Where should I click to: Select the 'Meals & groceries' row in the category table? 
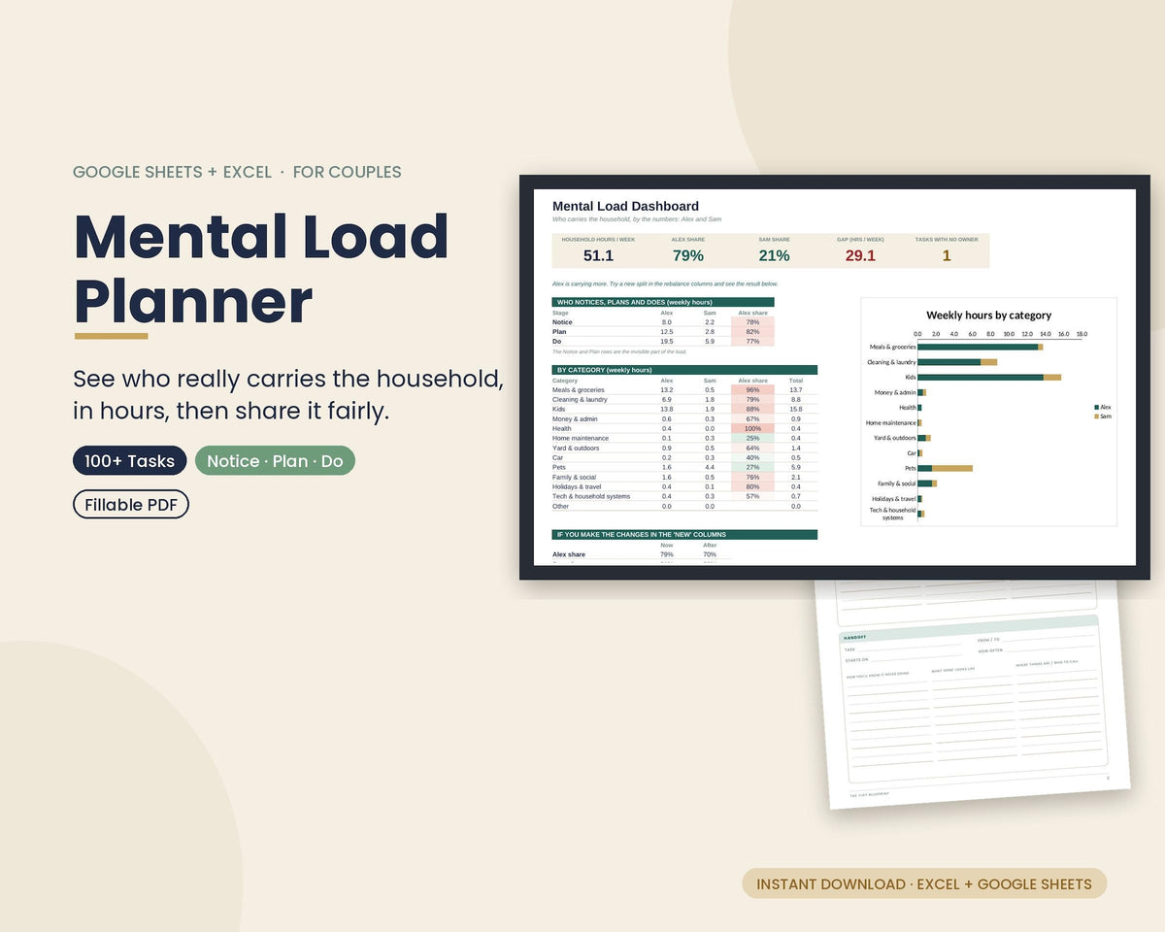pos(684,389)
